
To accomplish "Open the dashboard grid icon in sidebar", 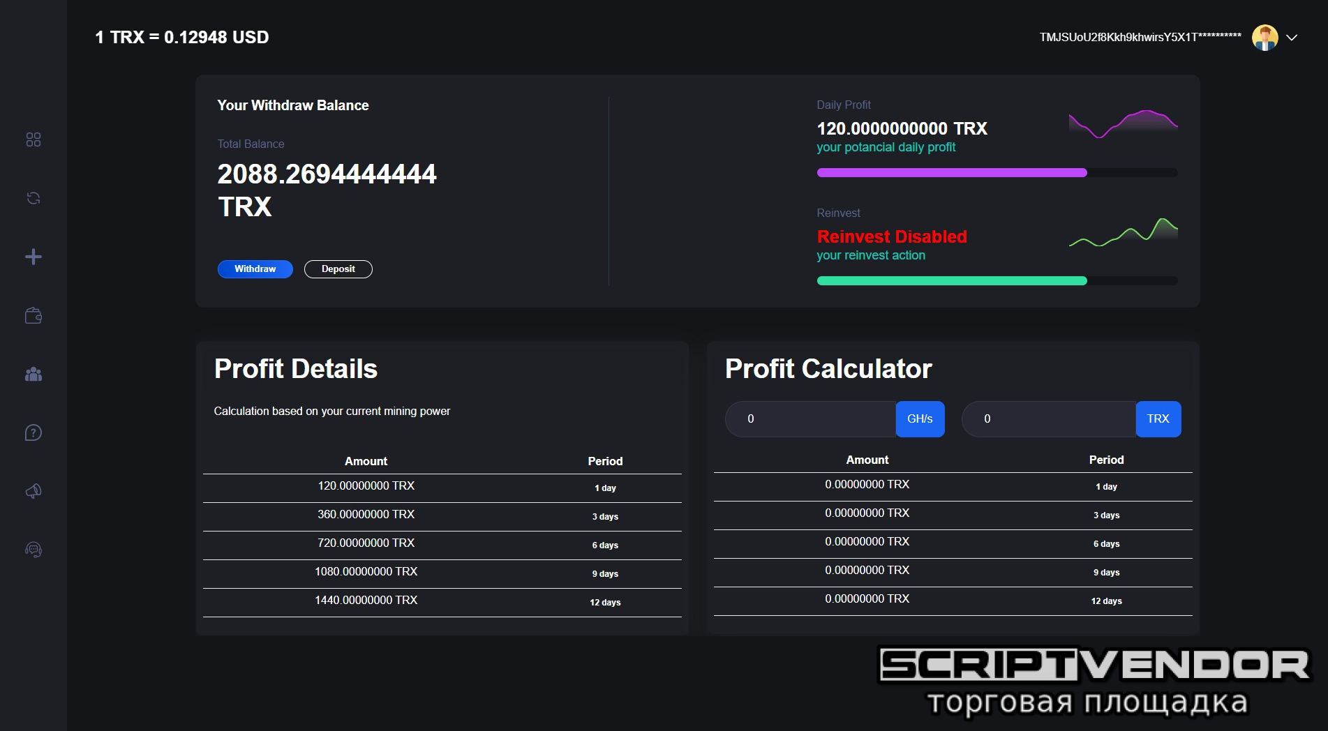I will tap(33, 140).
